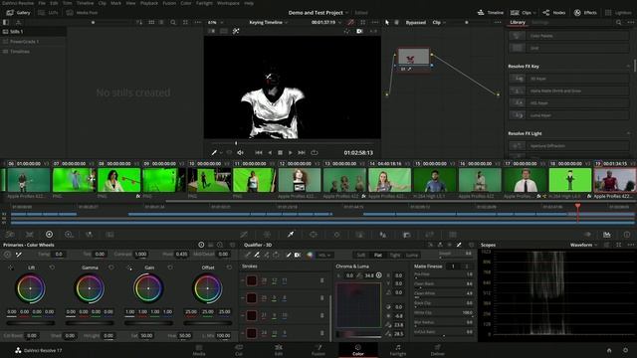
Task: Switch to the Deliver page
Action: [437, 350]
